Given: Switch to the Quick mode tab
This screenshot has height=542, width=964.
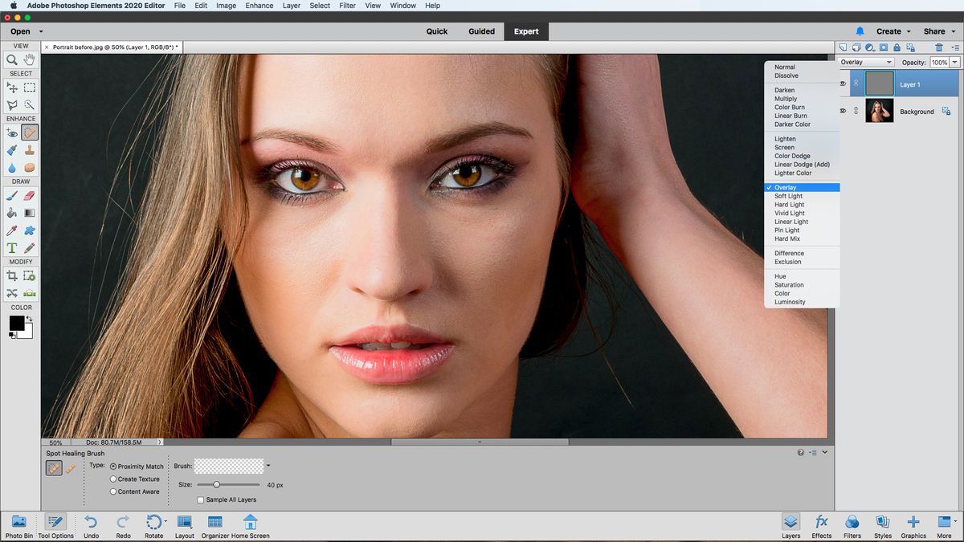Looking at the screenshot, I should (437, 31).
